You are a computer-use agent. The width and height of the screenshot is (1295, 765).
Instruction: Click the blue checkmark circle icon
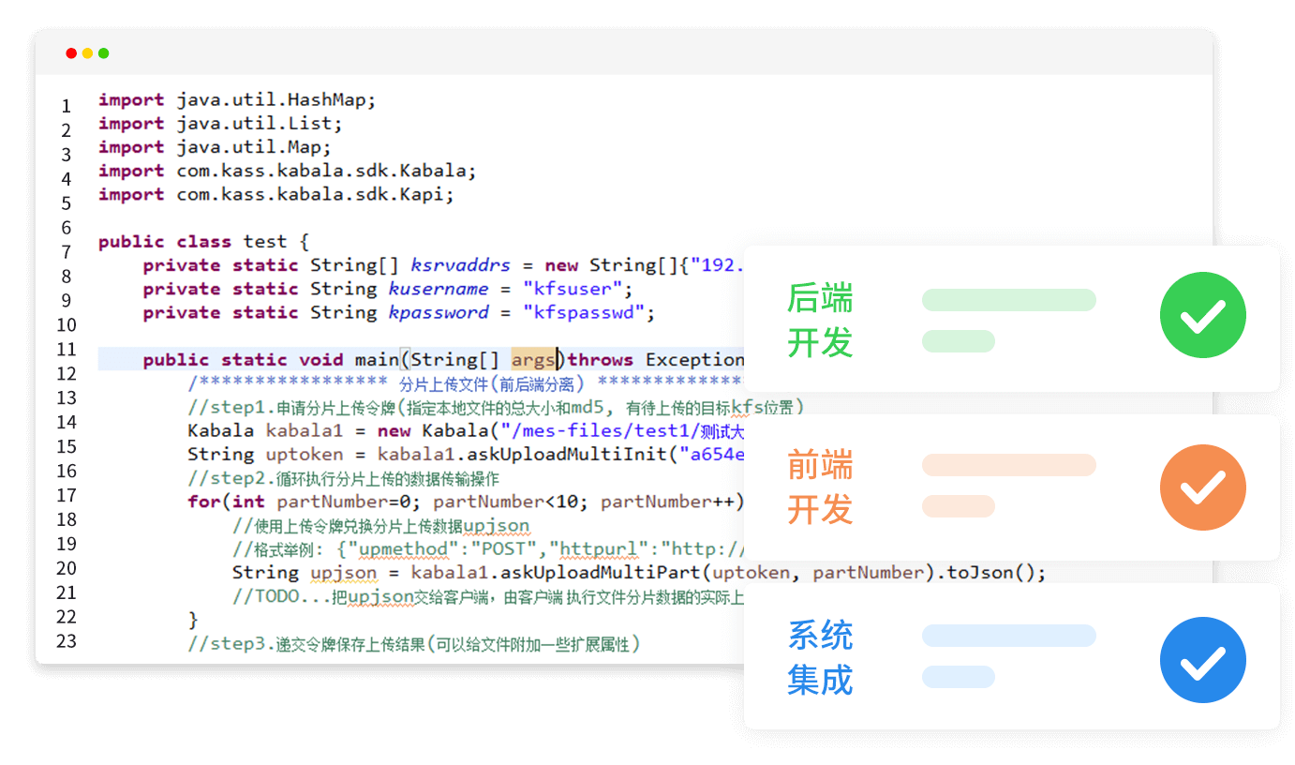[1202, 660]
